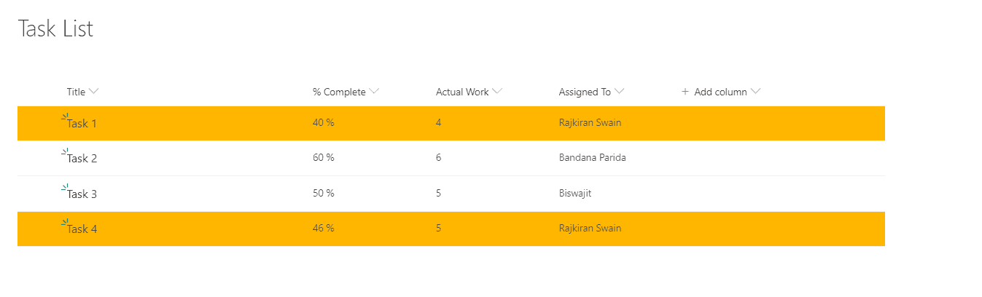Open the Assigned To column chevron menu
982x297 pixels.
[620, 92]
